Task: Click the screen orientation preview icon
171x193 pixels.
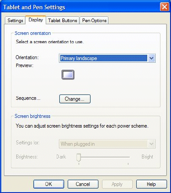Action: 68,75
